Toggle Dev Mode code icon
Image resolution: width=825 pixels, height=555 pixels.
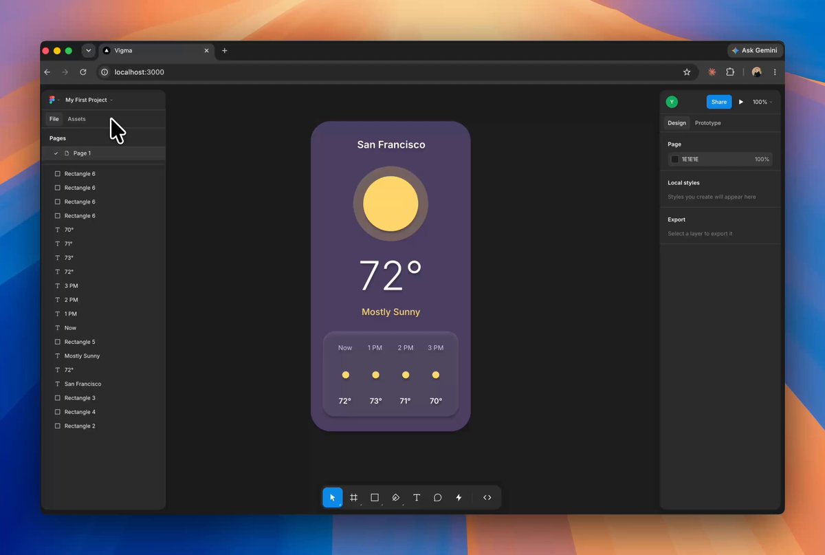pyautogui.click(x=487, y=497)
